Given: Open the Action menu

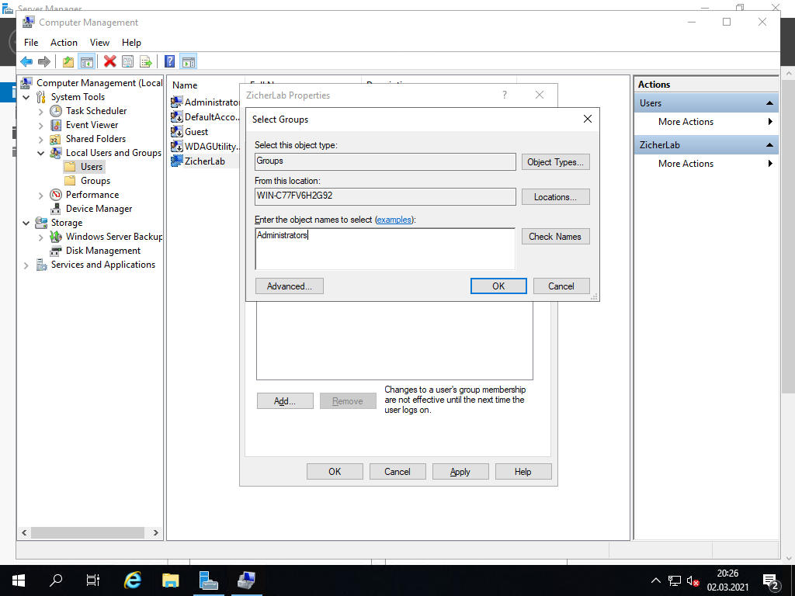Looking at the screenshot, I should (64, 43).
